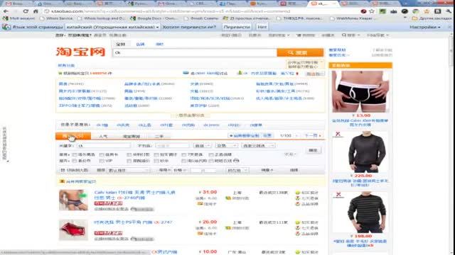Click the red location pin icon above the categories
This screenshot has height=255, width=455.
297,74
